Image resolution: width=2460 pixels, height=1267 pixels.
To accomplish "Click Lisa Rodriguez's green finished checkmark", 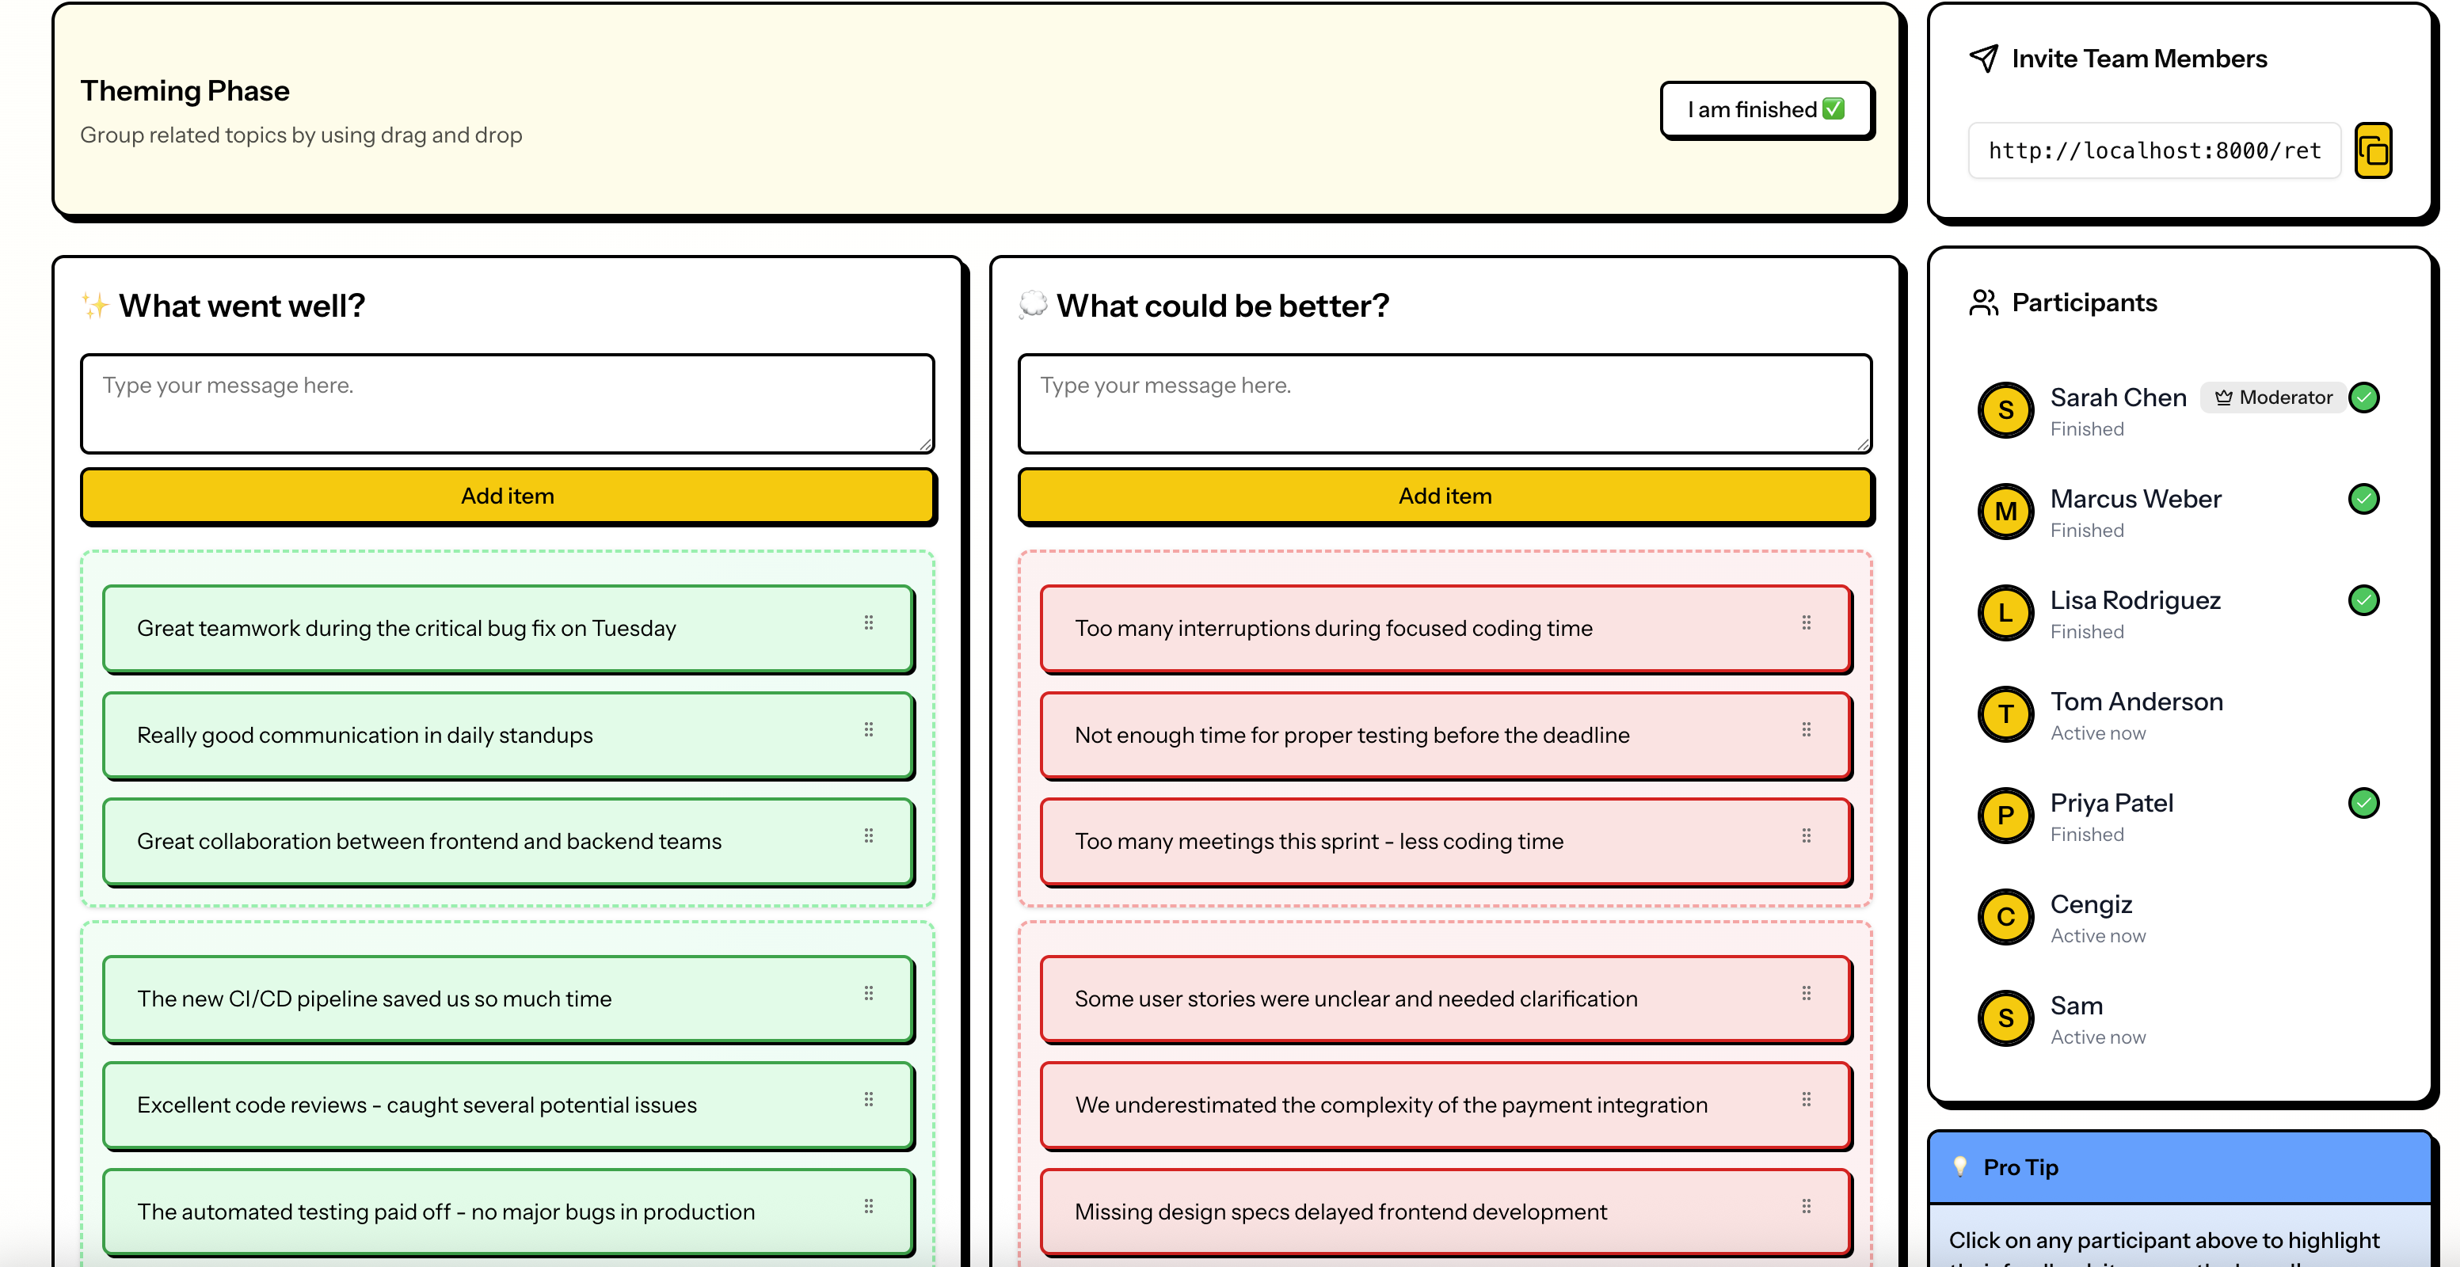I will click(x=2363, y=599).
